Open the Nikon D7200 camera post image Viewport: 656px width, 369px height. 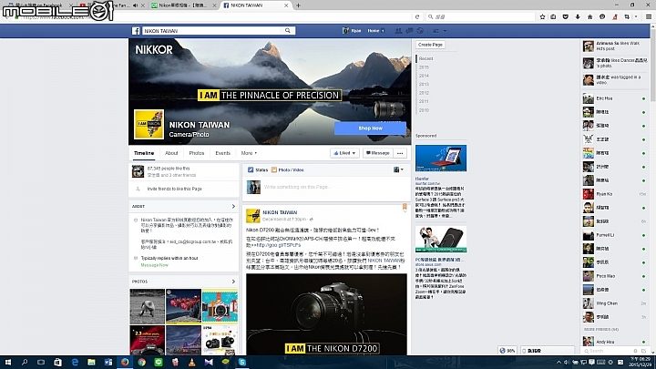coord(326,314)
